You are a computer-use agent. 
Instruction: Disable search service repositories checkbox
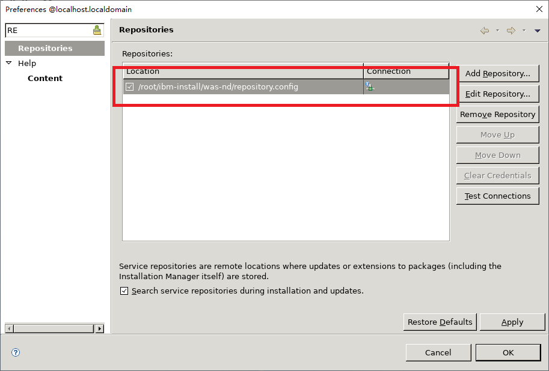(x=124, y=291)
